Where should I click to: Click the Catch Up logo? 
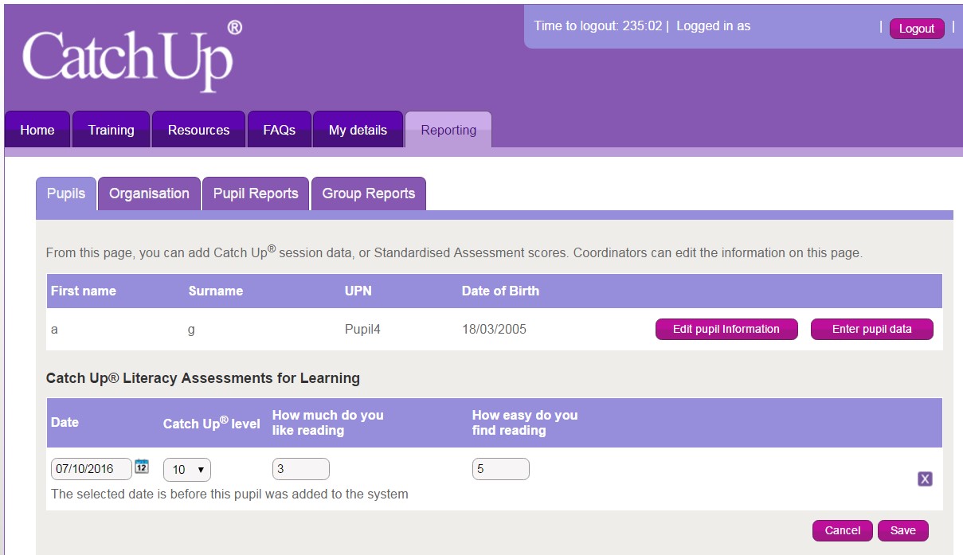coord(132,56)
